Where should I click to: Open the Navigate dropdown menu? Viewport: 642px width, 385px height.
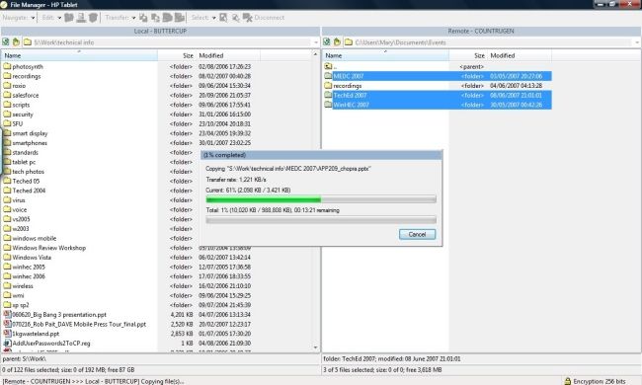pyautogui.click(x=19, y=18)
